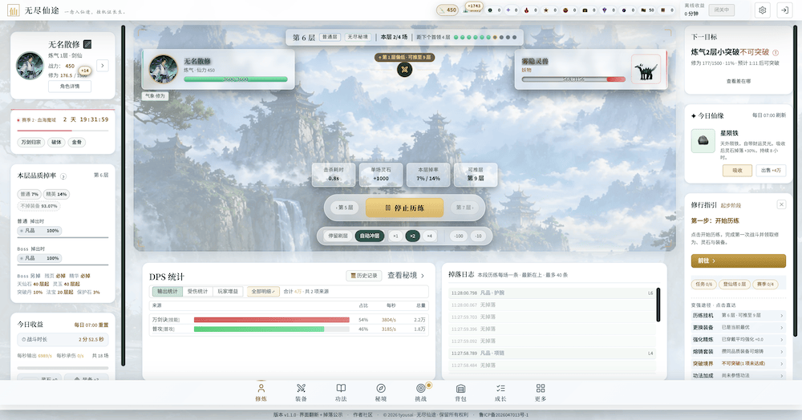Open the 挑战 target tab
Screen dimensions: 802x420
420,393
